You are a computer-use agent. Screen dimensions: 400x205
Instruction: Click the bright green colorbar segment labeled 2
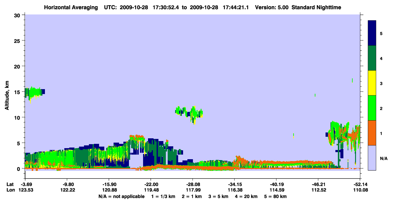click(372, 108)
